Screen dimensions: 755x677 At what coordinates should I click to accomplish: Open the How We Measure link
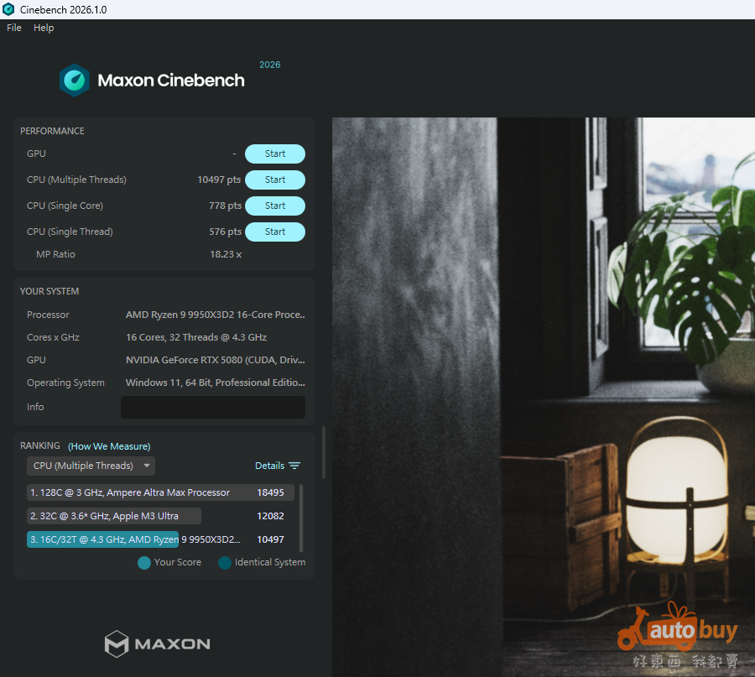click(x=109, y=446)
